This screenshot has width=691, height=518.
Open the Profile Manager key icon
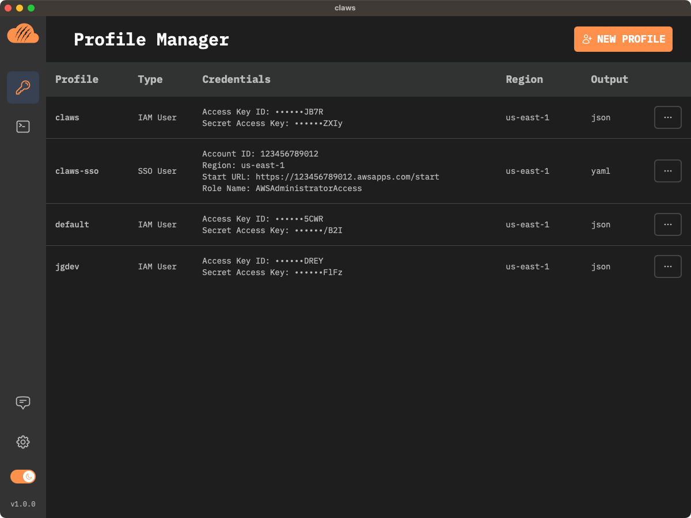pos(23,87)
